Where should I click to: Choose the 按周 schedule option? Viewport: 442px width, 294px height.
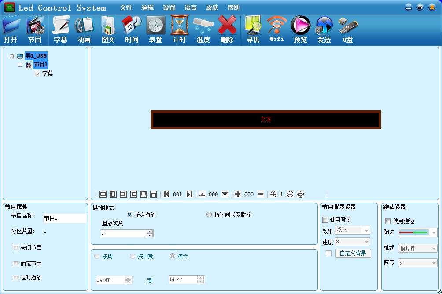coord(97,256)
